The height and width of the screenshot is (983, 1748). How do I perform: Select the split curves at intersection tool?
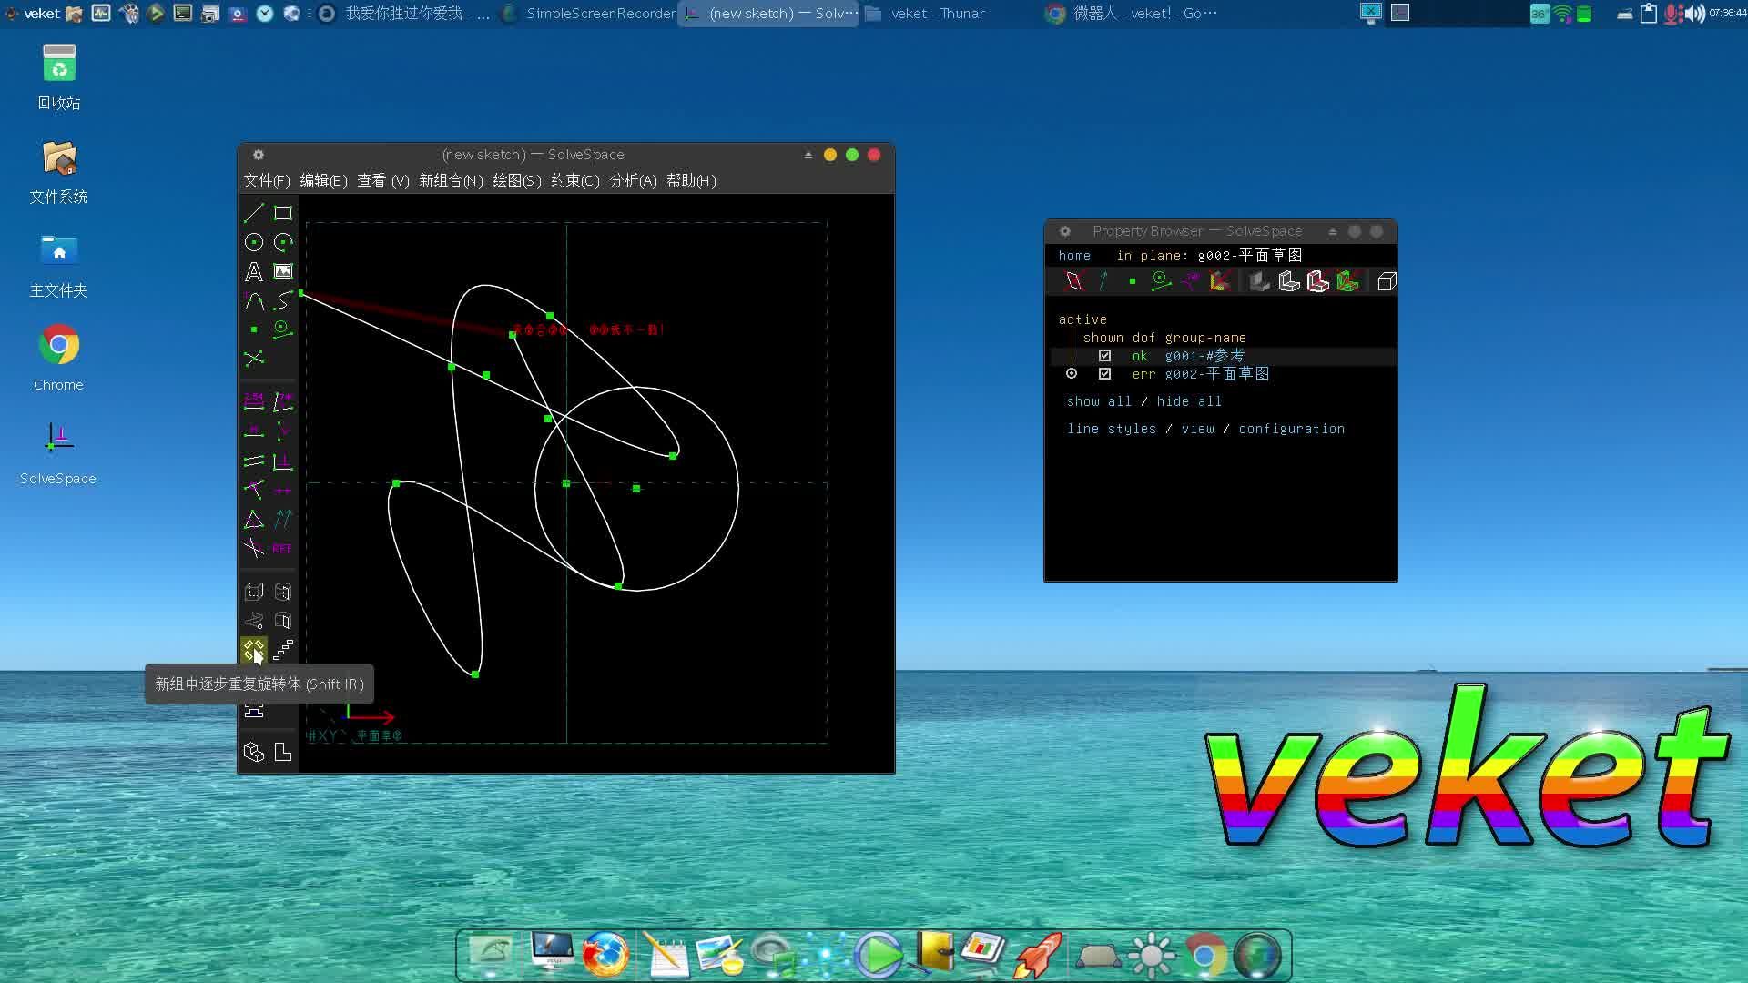point(254,359)
